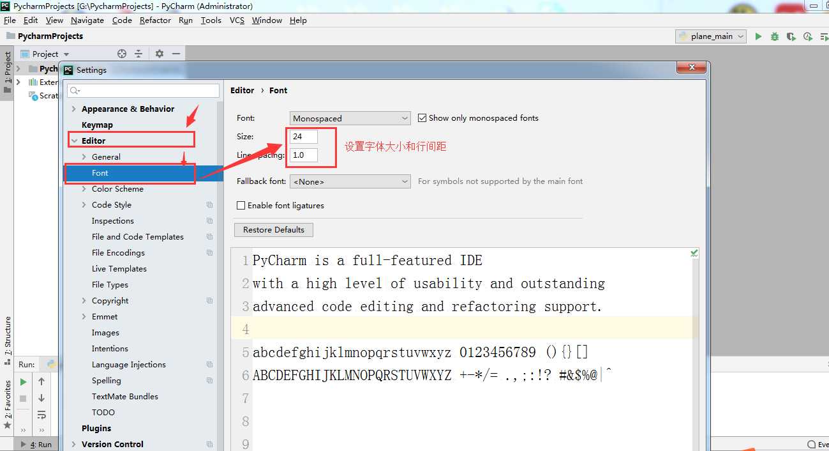829x451 pixels.
Task: Open the Navigate menu
Action: click(87, 20)
